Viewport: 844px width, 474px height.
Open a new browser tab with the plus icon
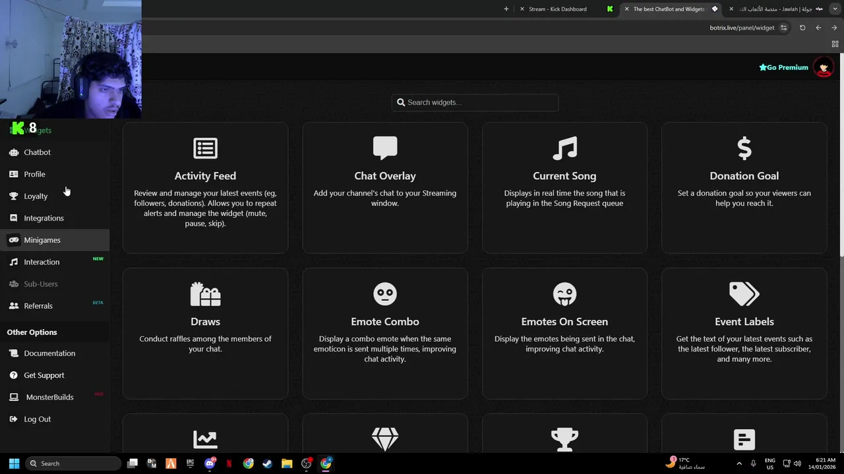[x=506, y=9]
